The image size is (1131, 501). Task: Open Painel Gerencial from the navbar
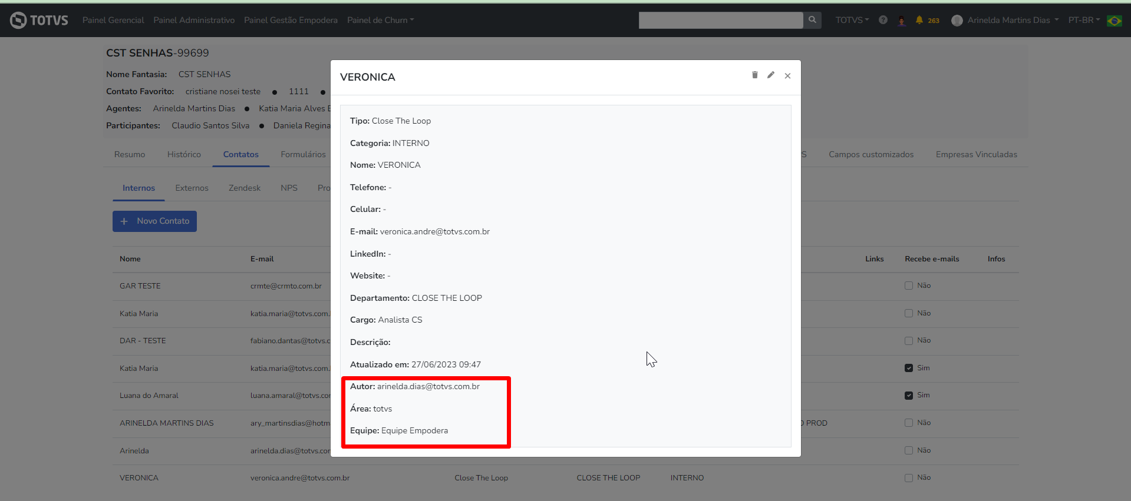113,20
